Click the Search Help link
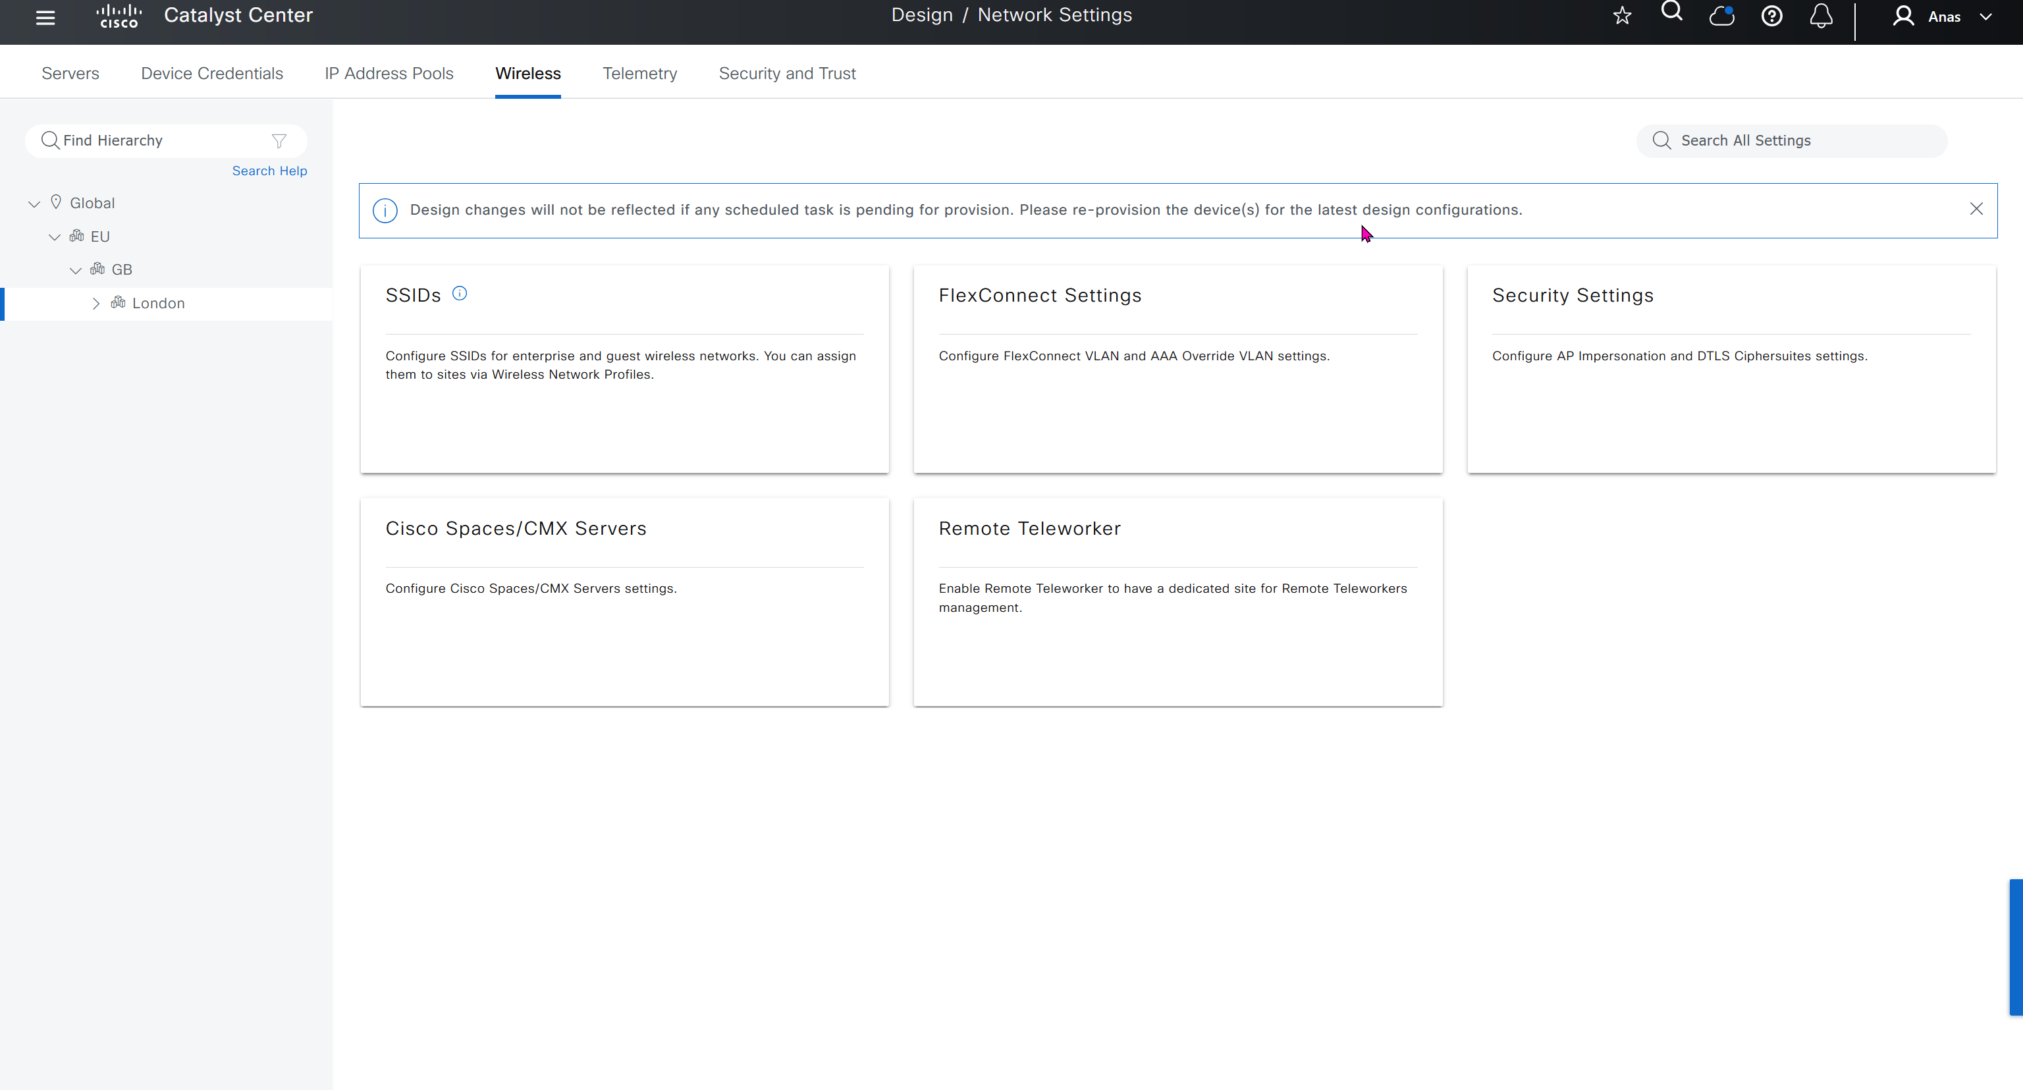This screenshot has width=2023, height=1090. [269, 171]
